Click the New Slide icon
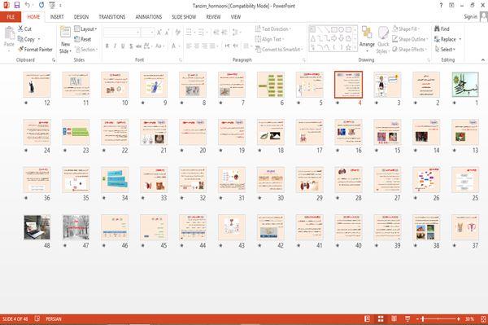 coord(65,33)
